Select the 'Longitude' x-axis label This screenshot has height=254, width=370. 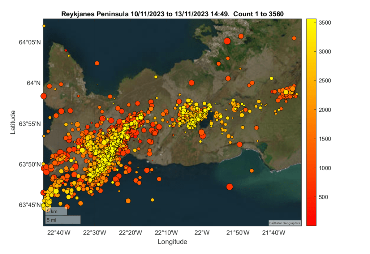click(172, 242)
